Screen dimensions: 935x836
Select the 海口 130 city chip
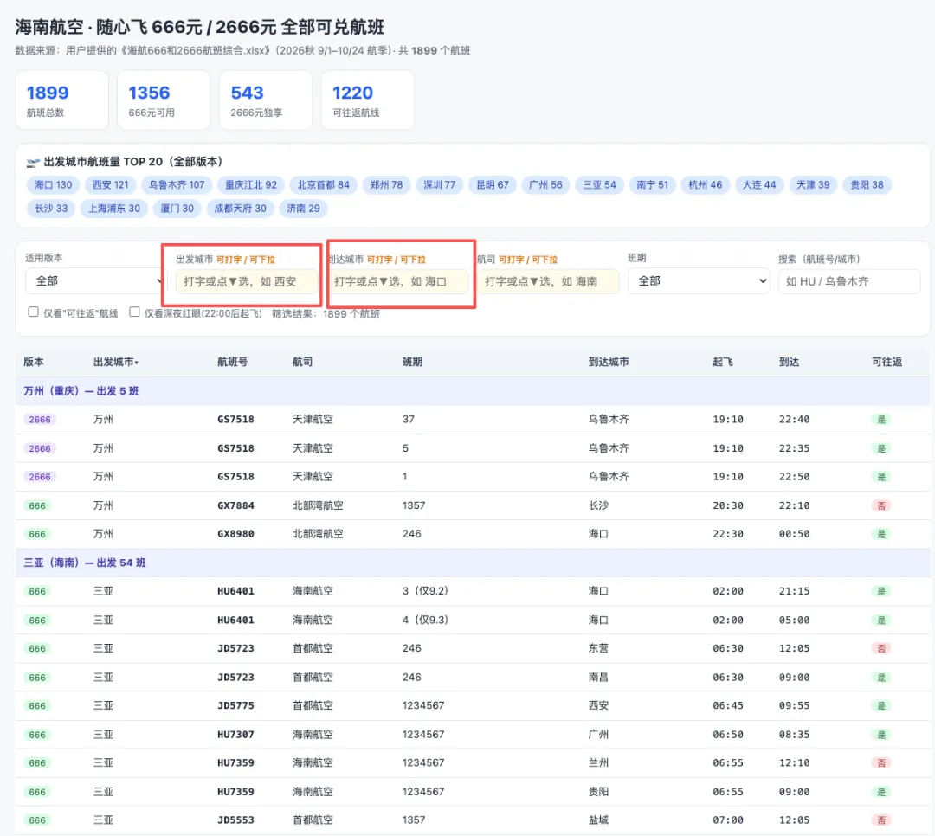(x=53, y=185)
